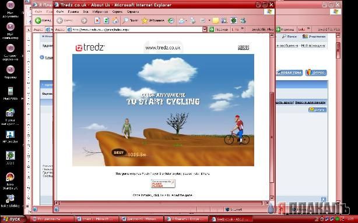Click the History clock icon

[x=171, y=21]
